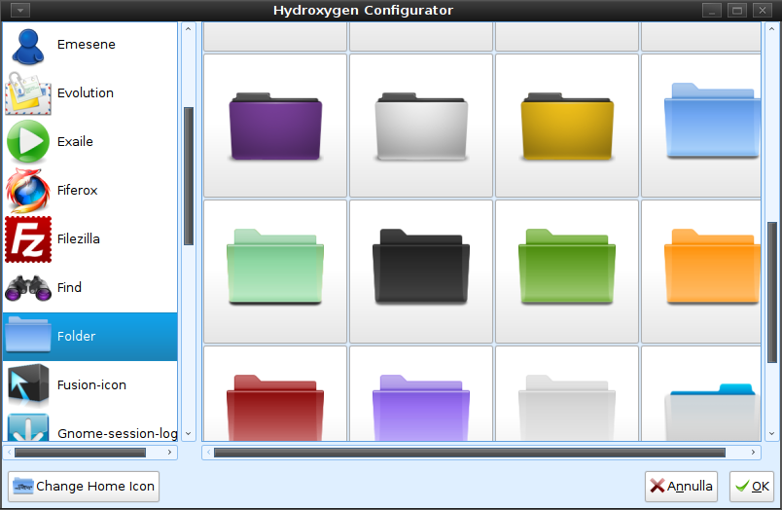Select the grey folder with blue tab

(x=712, y=413)
